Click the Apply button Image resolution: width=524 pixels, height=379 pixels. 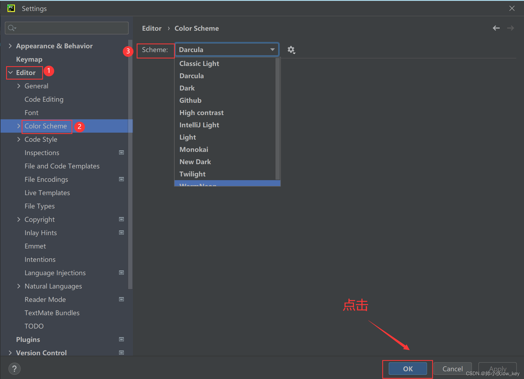498,369
